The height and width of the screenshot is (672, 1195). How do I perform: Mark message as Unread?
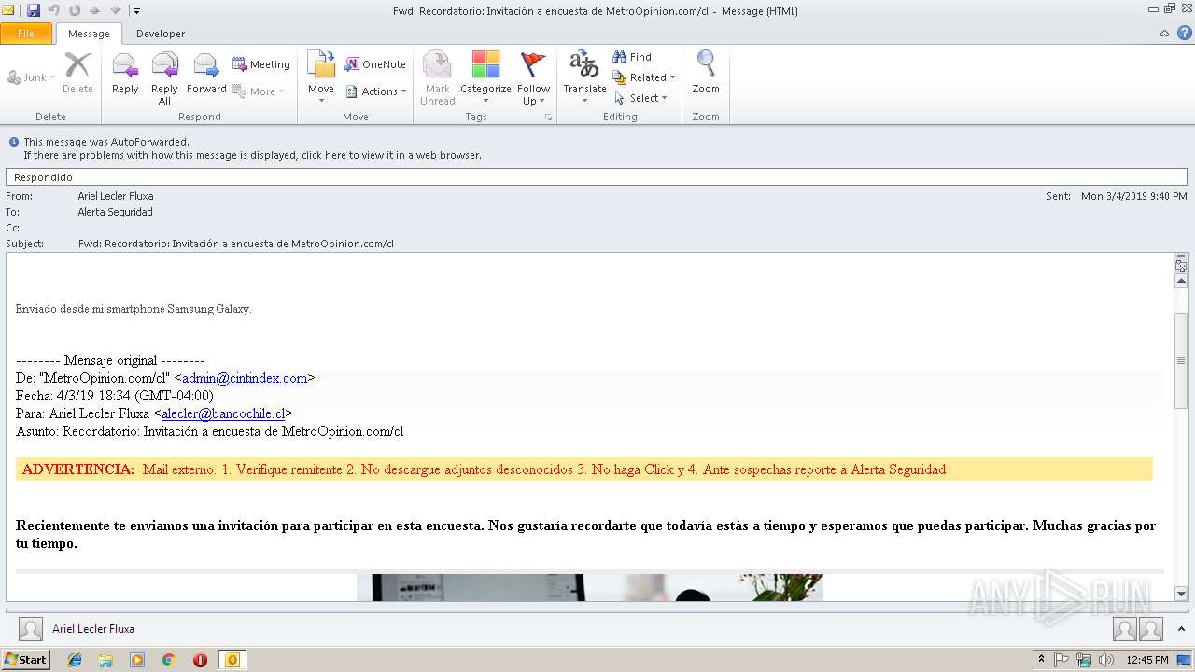(437, 78)
